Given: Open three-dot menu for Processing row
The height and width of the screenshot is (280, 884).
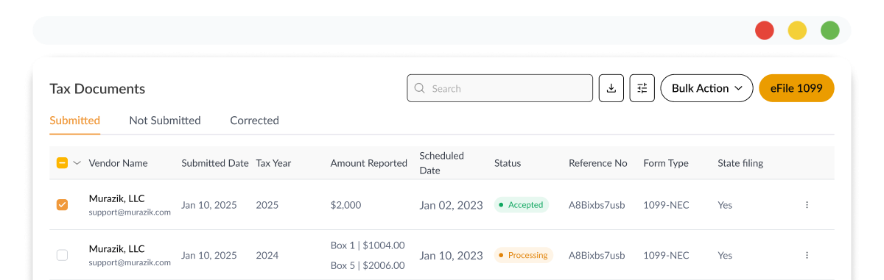Looking at the screenshot, I should tap(807, 255).
